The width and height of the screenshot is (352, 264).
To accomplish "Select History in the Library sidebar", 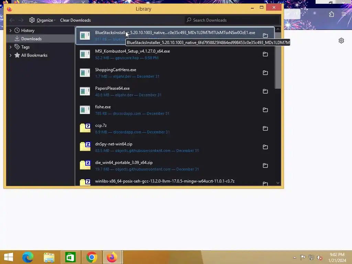I will point(41,30).
